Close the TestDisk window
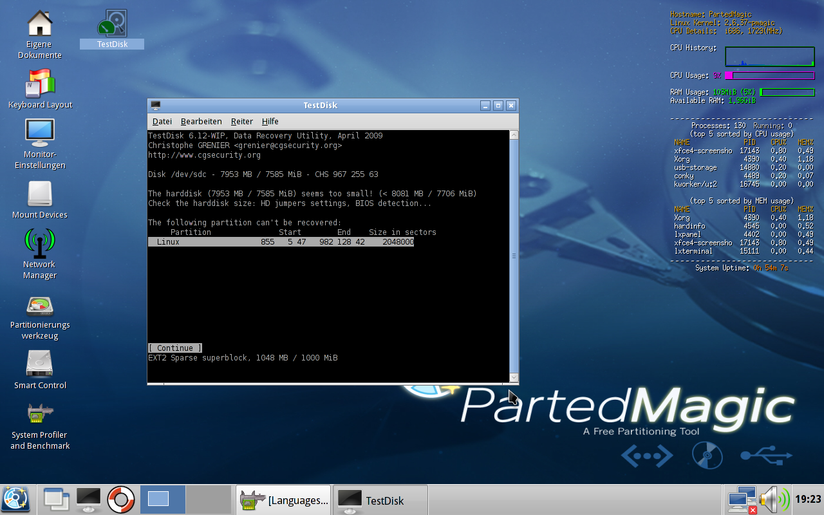Screen dimensions: 824x515 511,106
